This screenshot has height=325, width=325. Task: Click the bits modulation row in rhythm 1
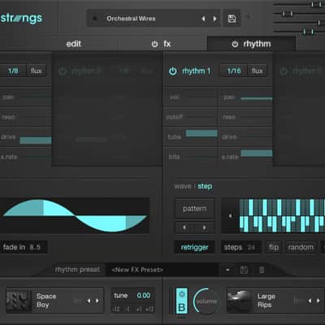191,157
